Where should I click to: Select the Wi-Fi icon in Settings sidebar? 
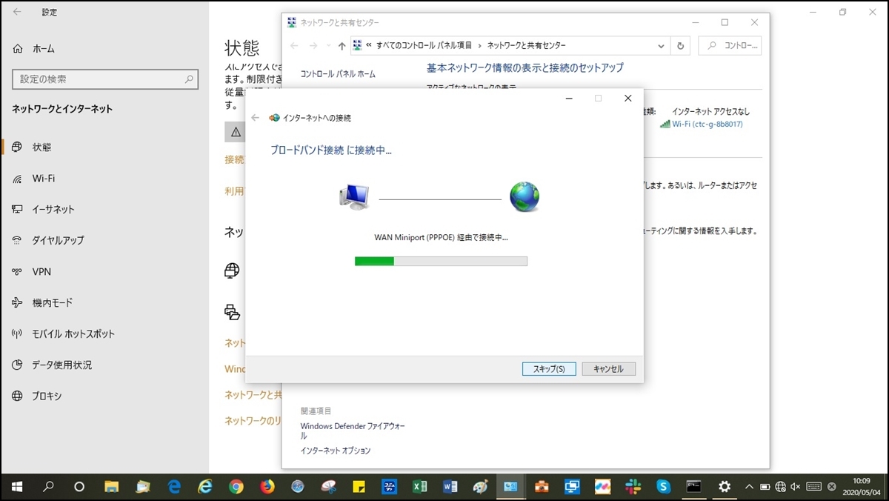[19, 178]
